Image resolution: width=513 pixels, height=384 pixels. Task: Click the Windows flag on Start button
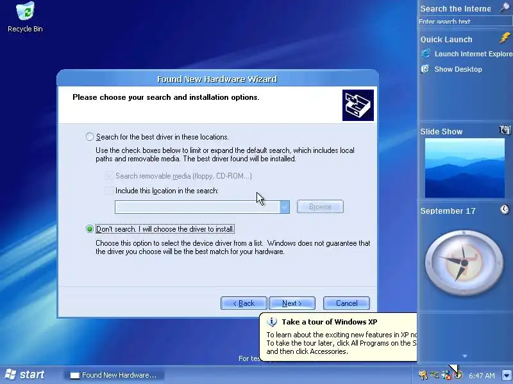[x=10, y=374]
